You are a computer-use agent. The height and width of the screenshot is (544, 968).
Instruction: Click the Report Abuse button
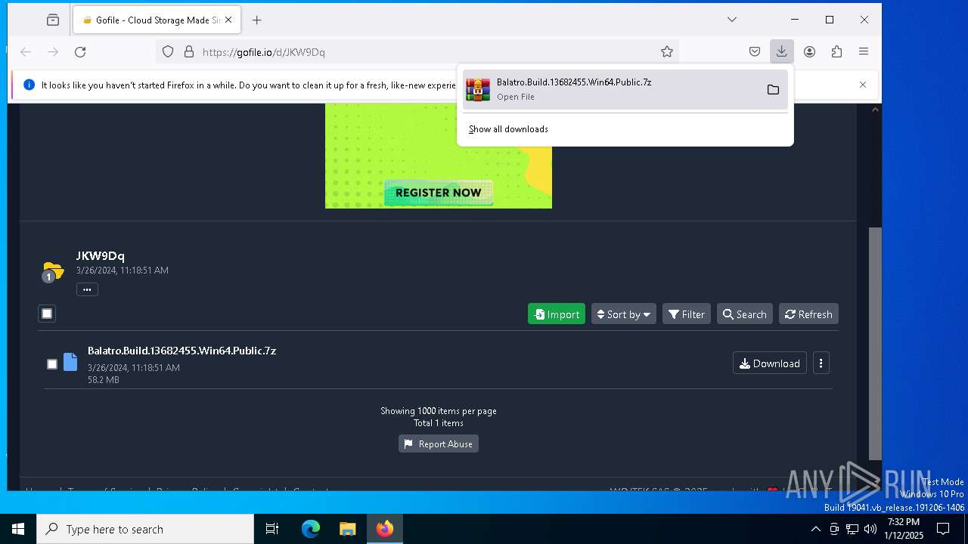(439, 444)
